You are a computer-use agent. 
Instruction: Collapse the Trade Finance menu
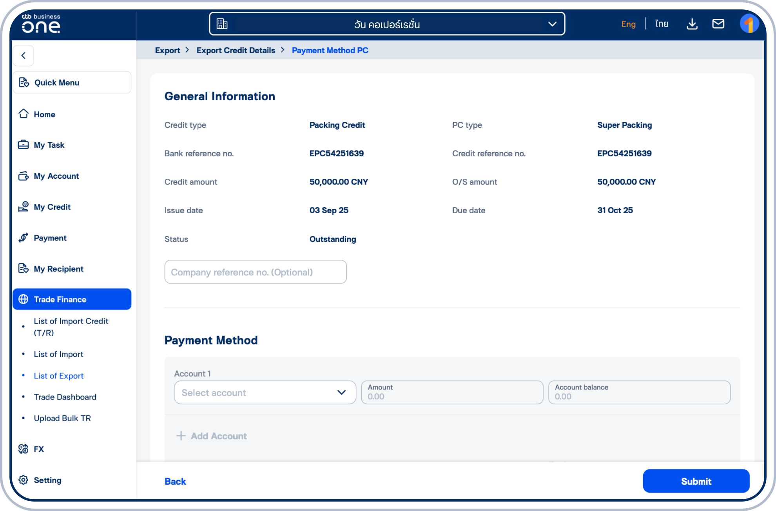[72, 299]
